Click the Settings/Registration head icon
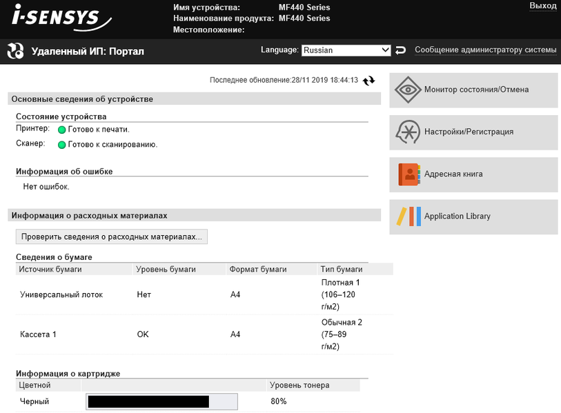The height and width of the screenshot is (413, 561). click(408, 132)
